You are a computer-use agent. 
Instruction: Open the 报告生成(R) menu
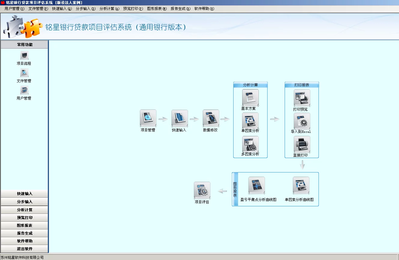pos(180,9)
